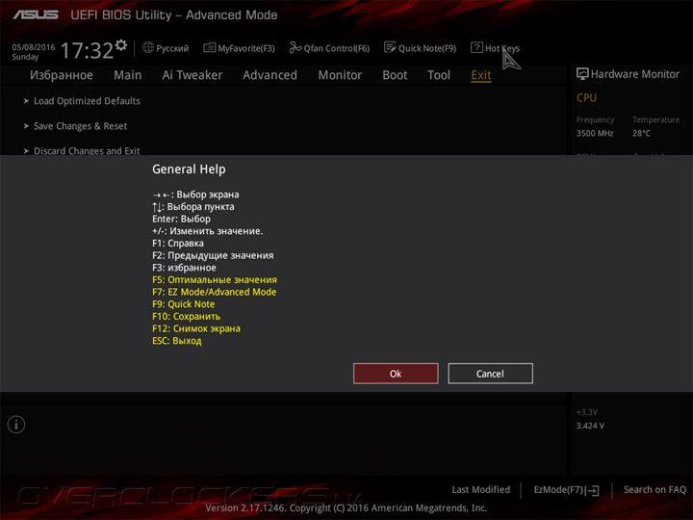
Task: Choose Русский language label
Action: pyautogui.click(x=172, y=48)
